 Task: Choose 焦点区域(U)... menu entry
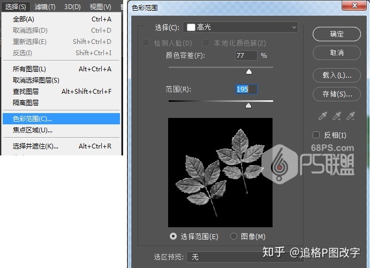click(x=62, y=130)
